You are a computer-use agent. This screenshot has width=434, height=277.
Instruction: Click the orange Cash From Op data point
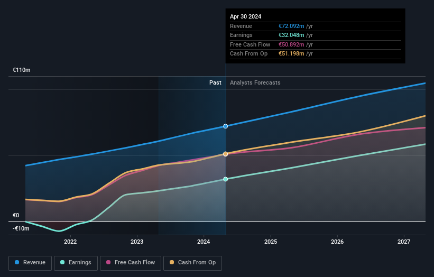point(226,154)
